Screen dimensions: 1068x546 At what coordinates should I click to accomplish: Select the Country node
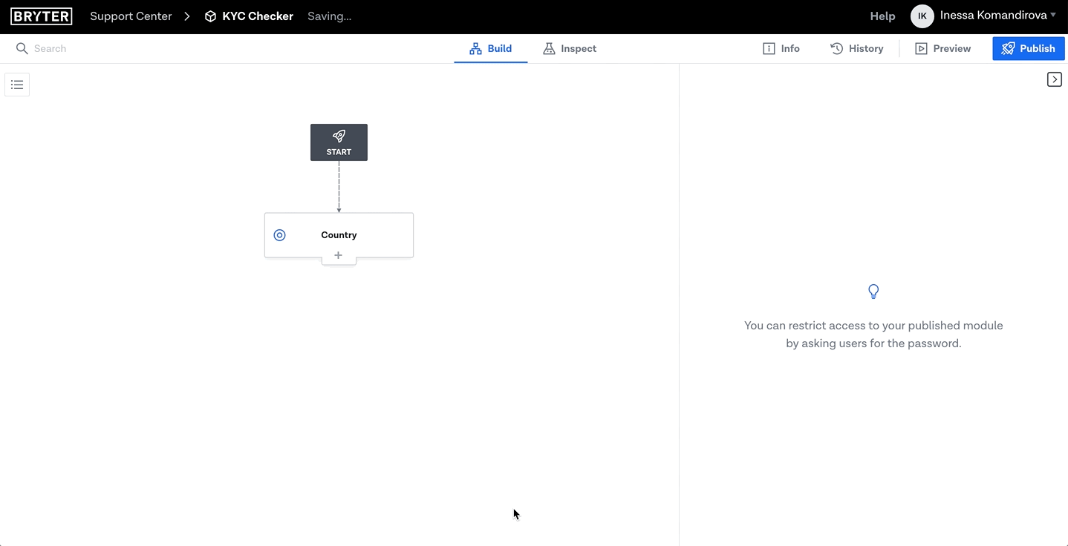point(339,235)
